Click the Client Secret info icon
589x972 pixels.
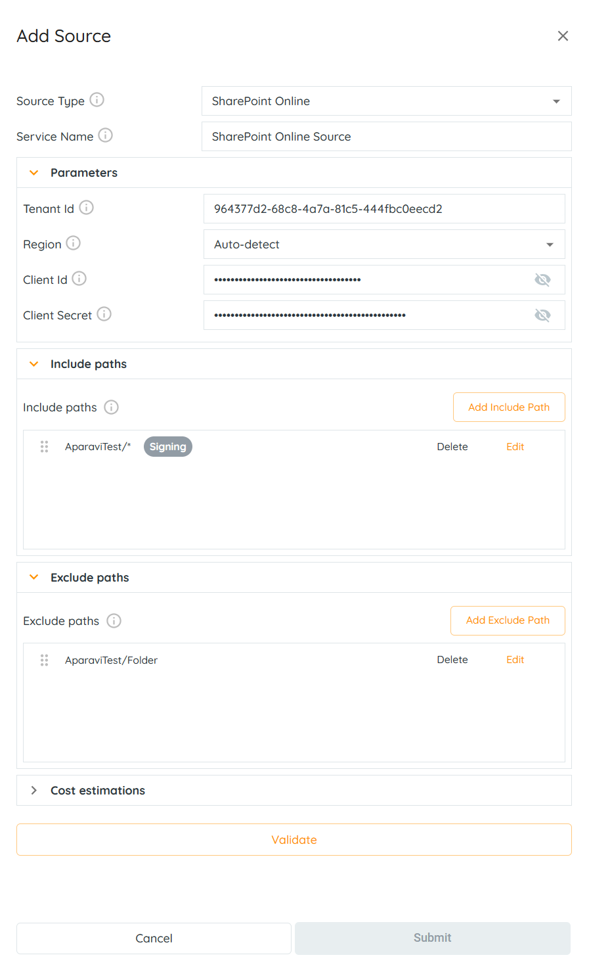point(104,314)
